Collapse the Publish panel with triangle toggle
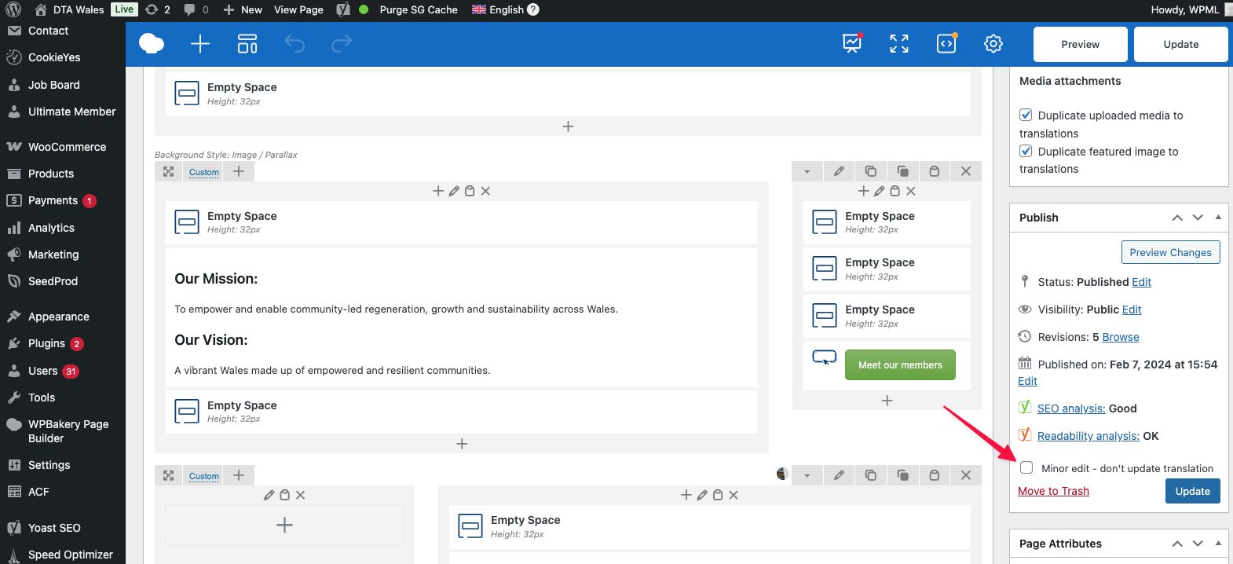This screenshot has width=1233, height=564. coord(1218,218)
